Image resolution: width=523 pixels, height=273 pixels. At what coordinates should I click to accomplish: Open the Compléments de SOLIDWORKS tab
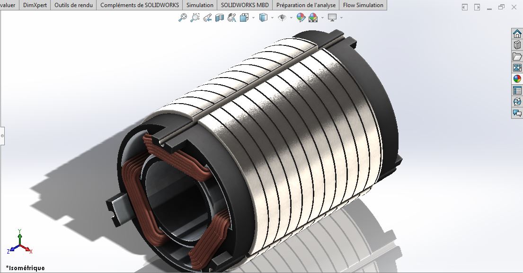pyautogui.click(x=140, y=5)
